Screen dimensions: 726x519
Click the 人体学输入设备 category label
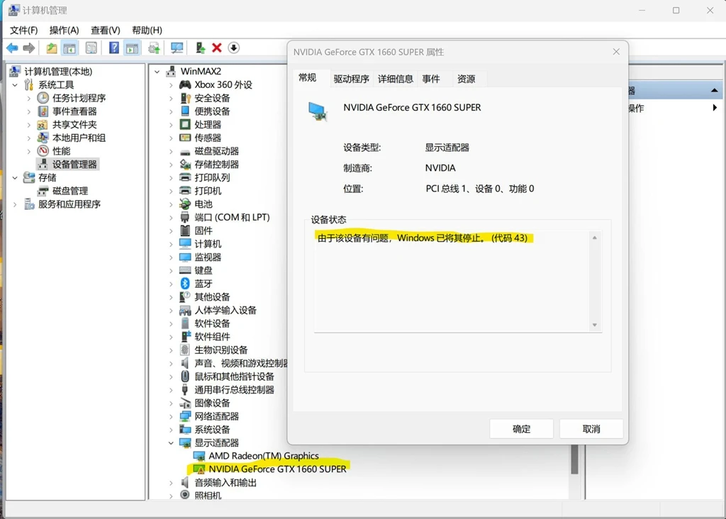pos(225,311)
